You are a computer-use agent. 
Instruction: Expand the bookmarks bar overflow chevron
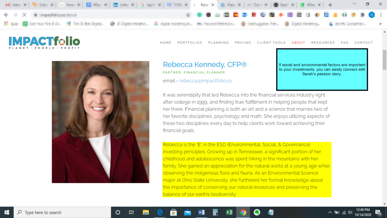coord(380,23)
